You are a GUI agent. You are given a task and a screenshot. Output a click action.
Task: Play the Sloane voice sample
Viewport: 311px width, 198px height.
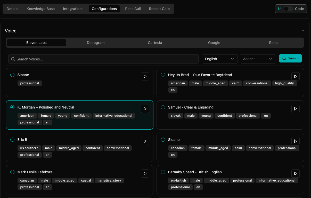tap(145, 76)
